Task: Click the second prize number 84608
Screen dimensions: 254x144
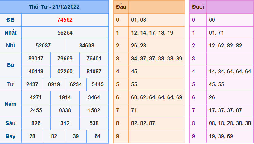Action: tap(87, 46)
